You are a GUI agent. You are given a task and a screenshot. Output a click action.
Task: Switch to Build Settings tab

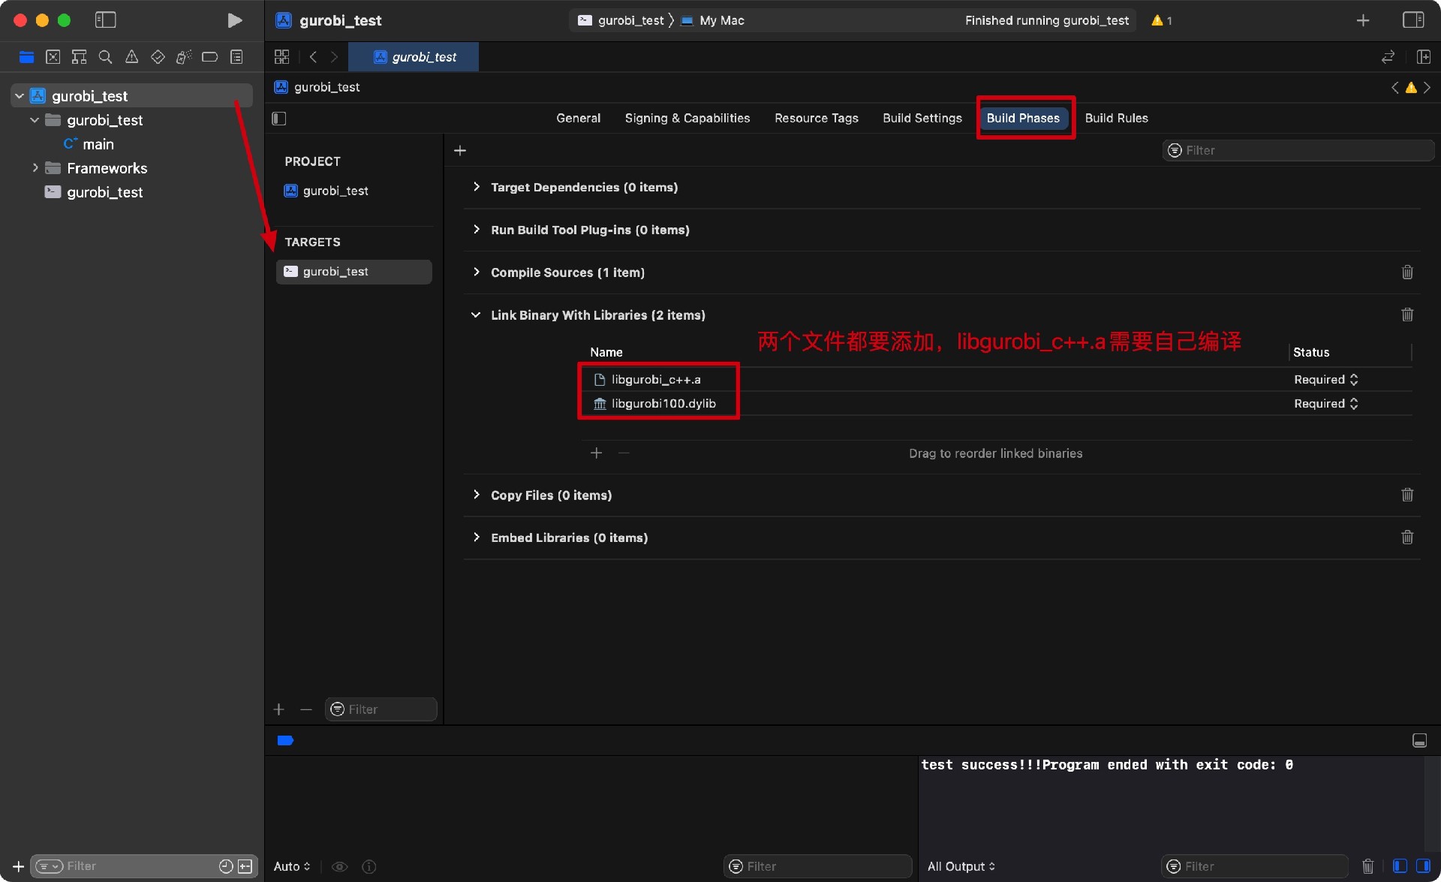click(922, 118)
